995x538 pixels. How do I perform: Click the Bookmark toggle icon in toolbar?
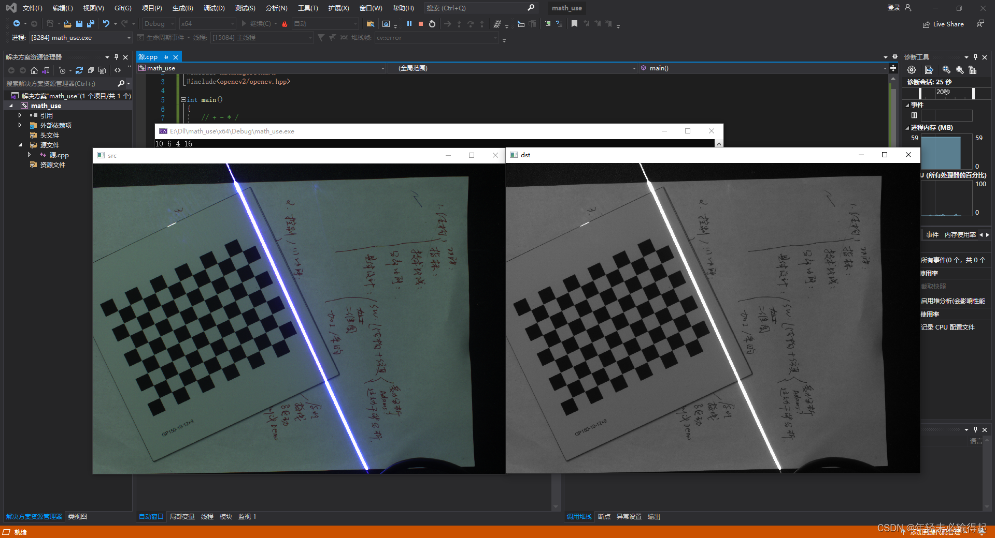(574, 23)
